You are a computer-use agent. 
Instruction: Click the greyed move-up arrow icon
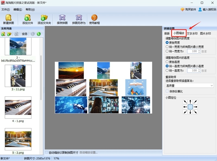(33, 34)
